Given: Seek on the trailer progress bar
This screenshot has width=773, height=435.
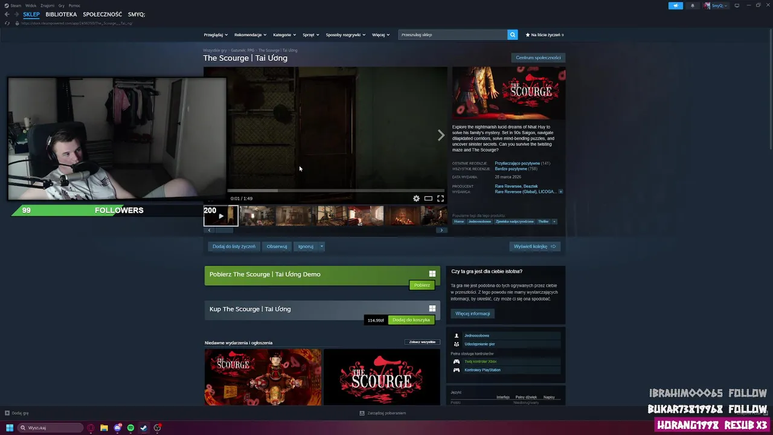Looking at the screenshot, I should coord(337,191).
